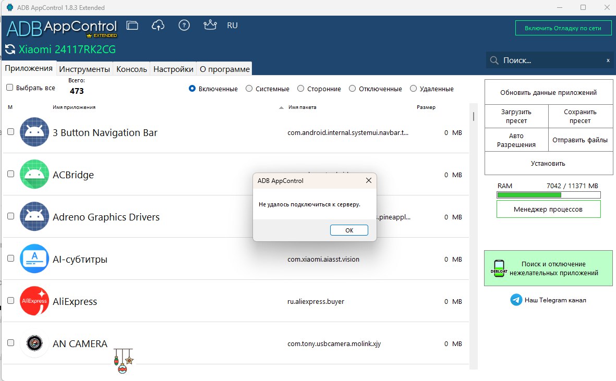Click Авто Разрешения button
The image size is (616, 381).
(x=516, y=140)
